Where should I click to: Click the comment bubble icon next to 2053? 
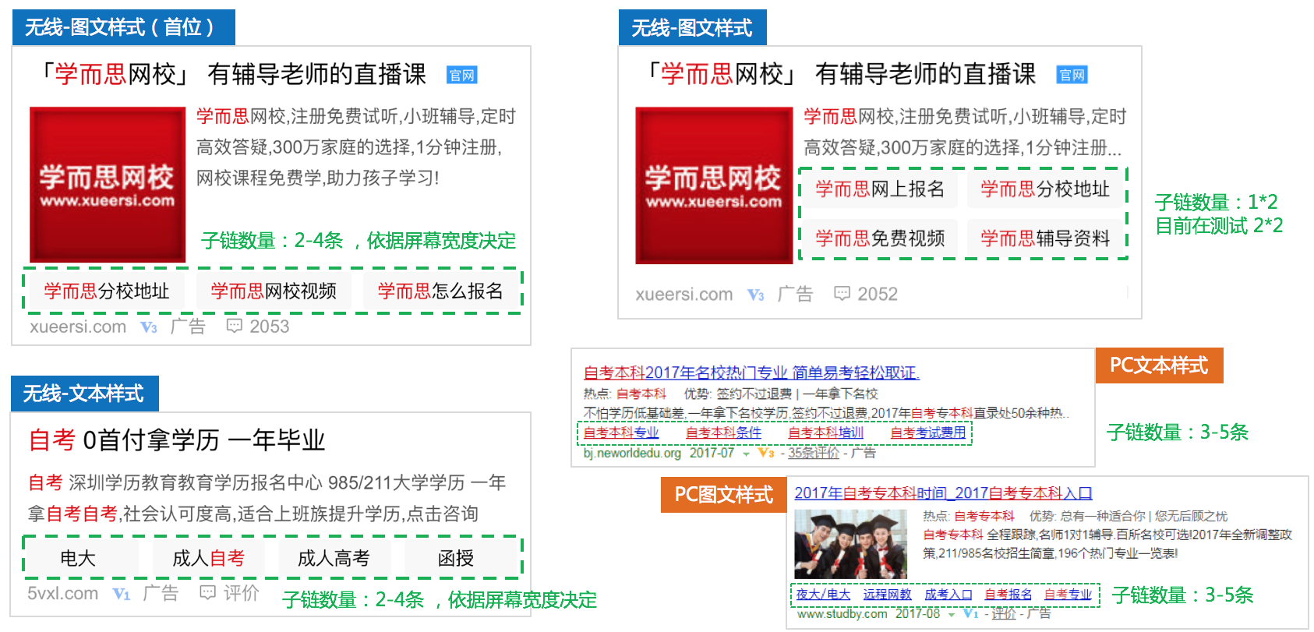(234, 326)
